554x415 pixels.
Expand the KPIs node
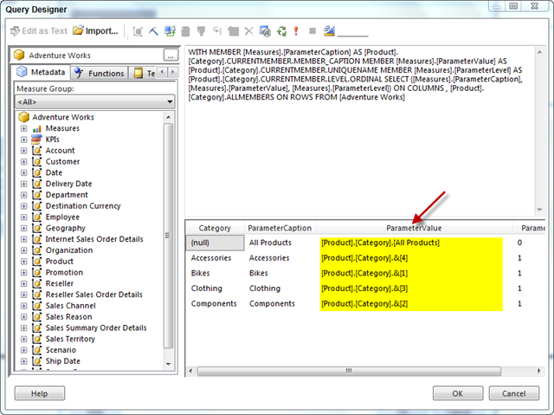(23, 139)
